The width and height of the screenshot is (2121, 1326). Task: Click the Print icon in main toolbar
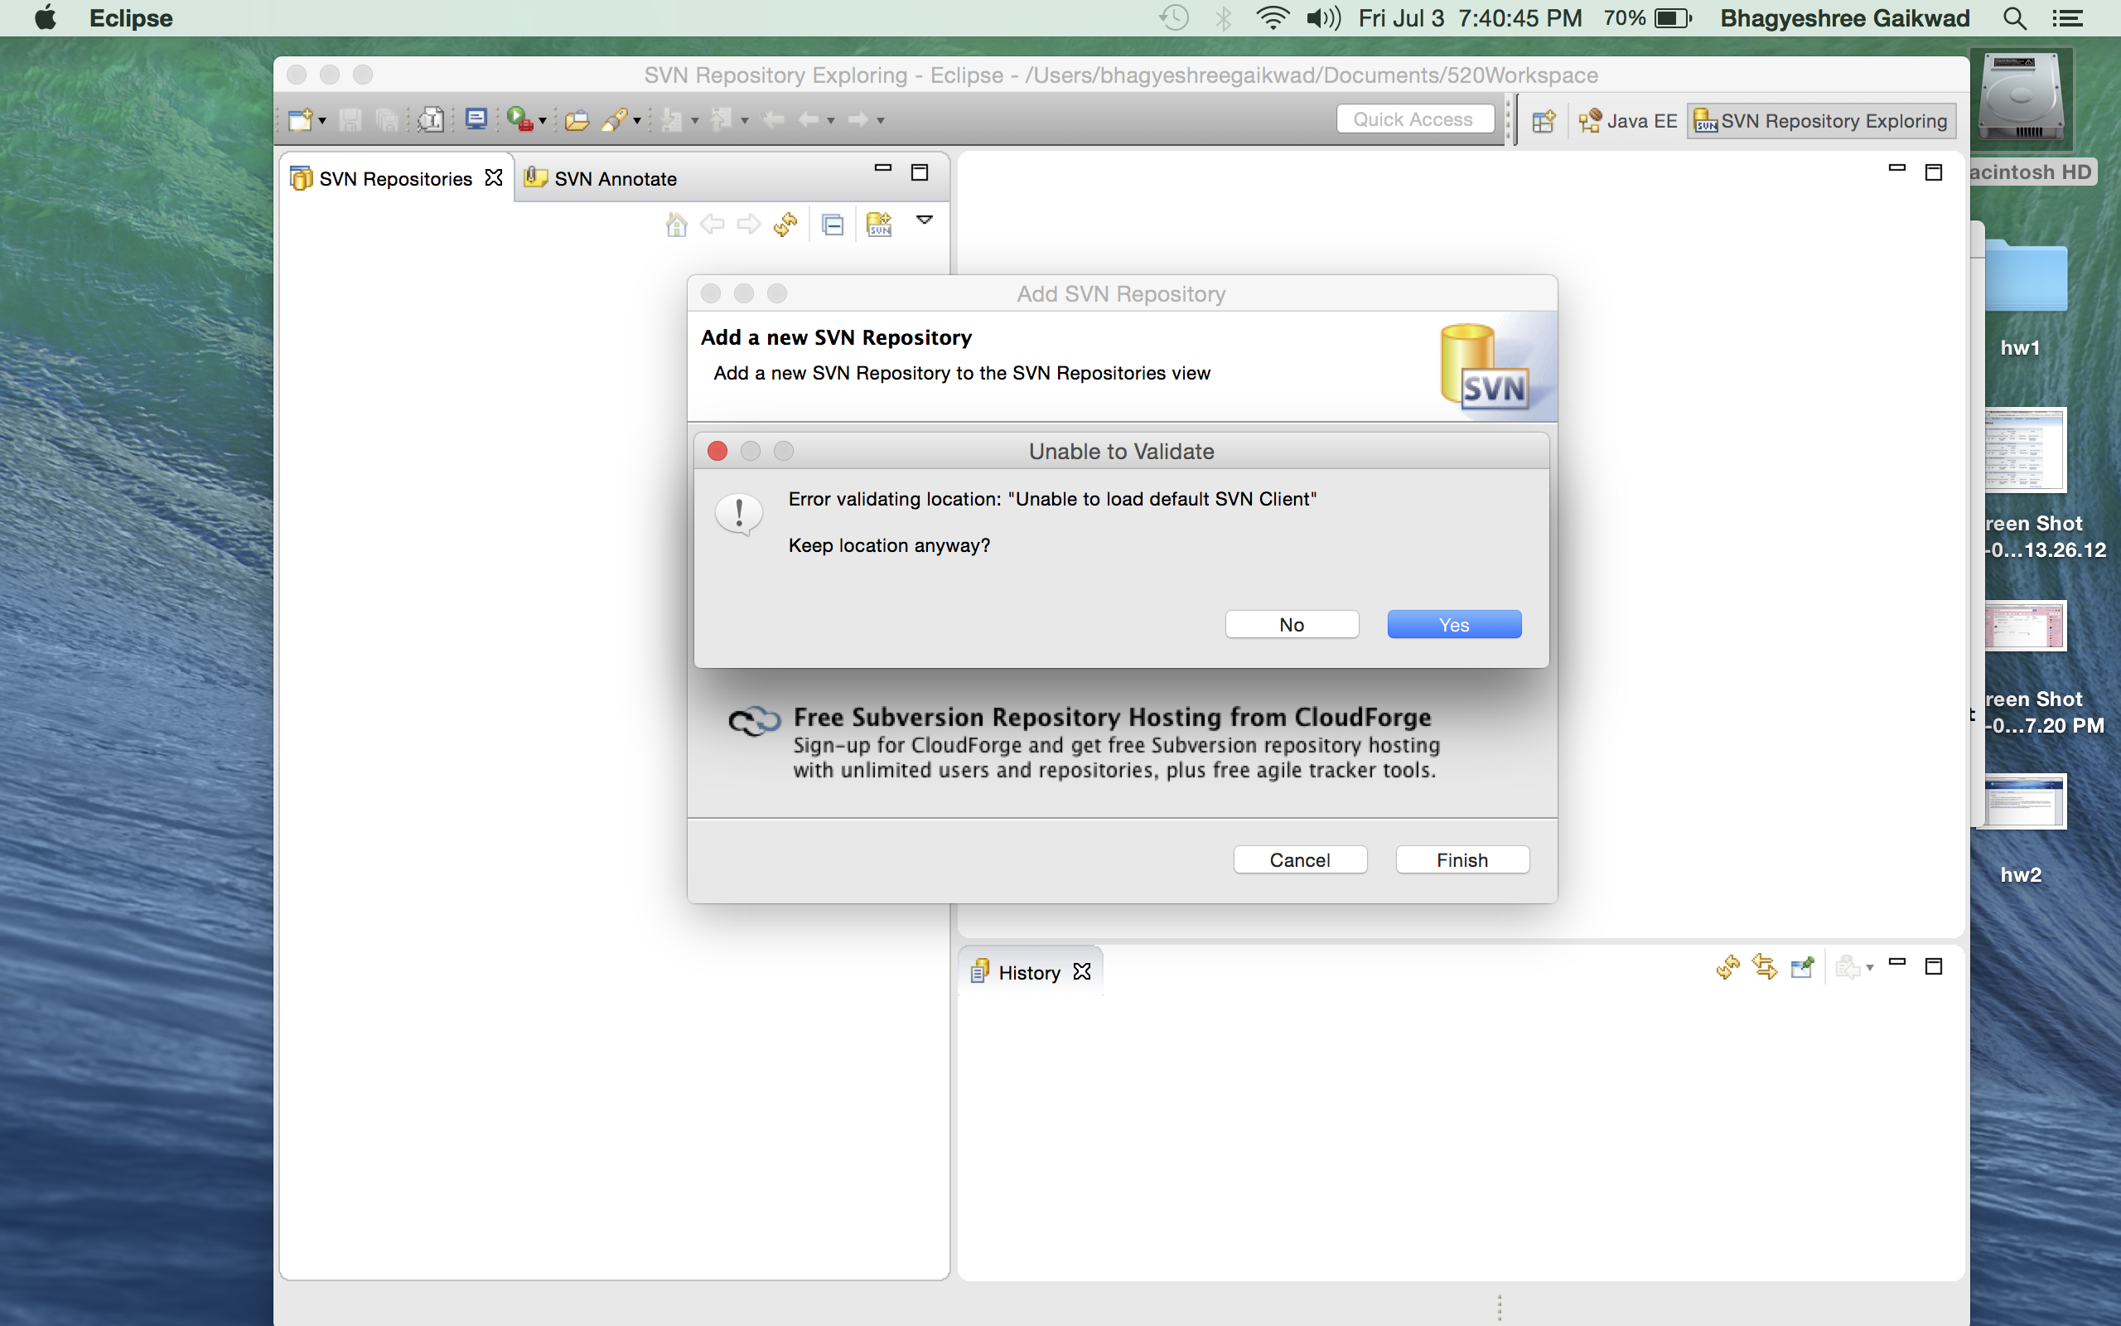(430, 120)
